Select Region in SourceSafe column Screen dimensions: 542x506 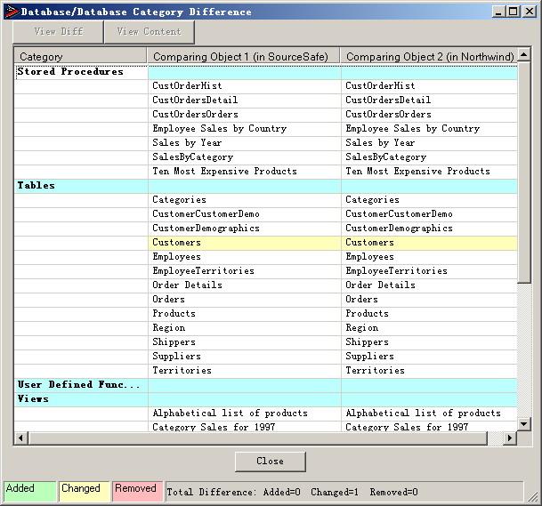click(245, 328)
